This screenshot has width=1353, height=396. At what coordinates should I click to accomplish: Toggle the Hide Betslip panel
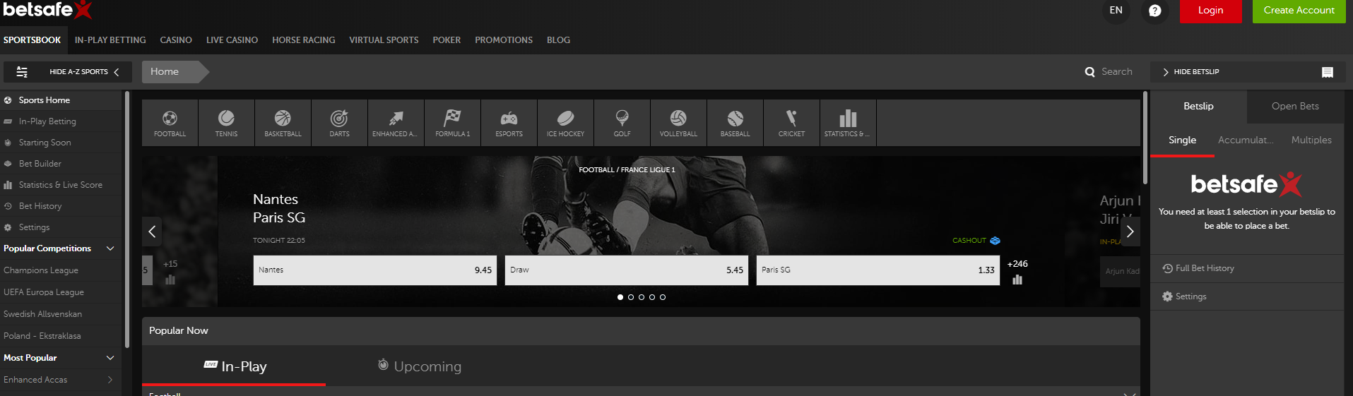[1195, 72]
